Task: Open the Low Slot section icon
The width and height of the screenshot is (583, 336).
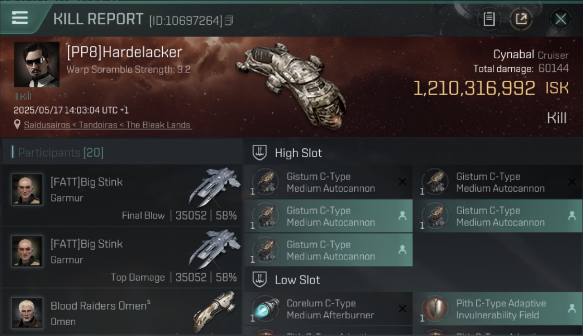Action: point(260,280)
